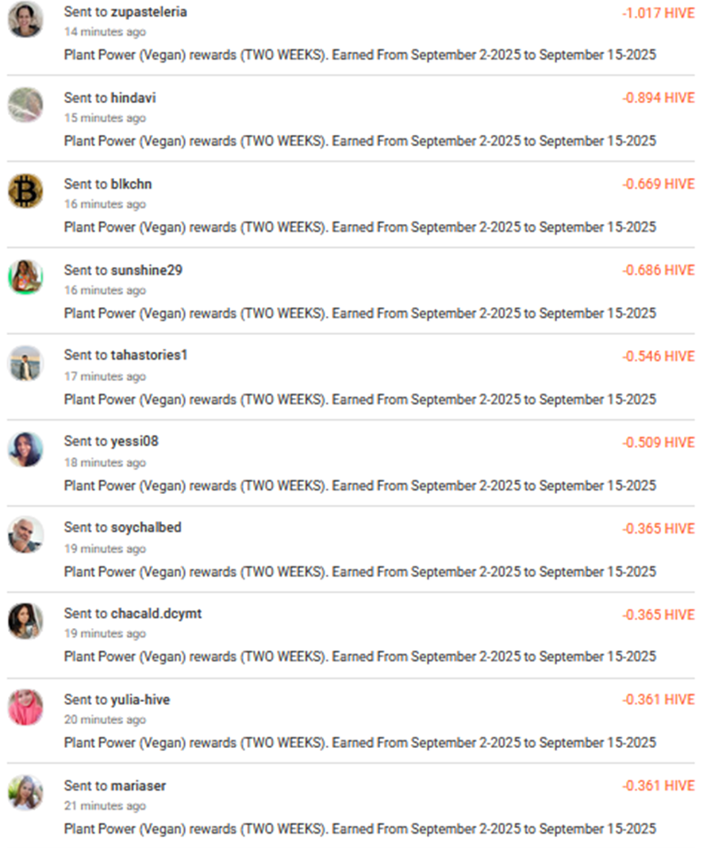Click the '21 minutes ago' timestamp
Viewport: 703px width, 848px height.
[x=105, y=806]
